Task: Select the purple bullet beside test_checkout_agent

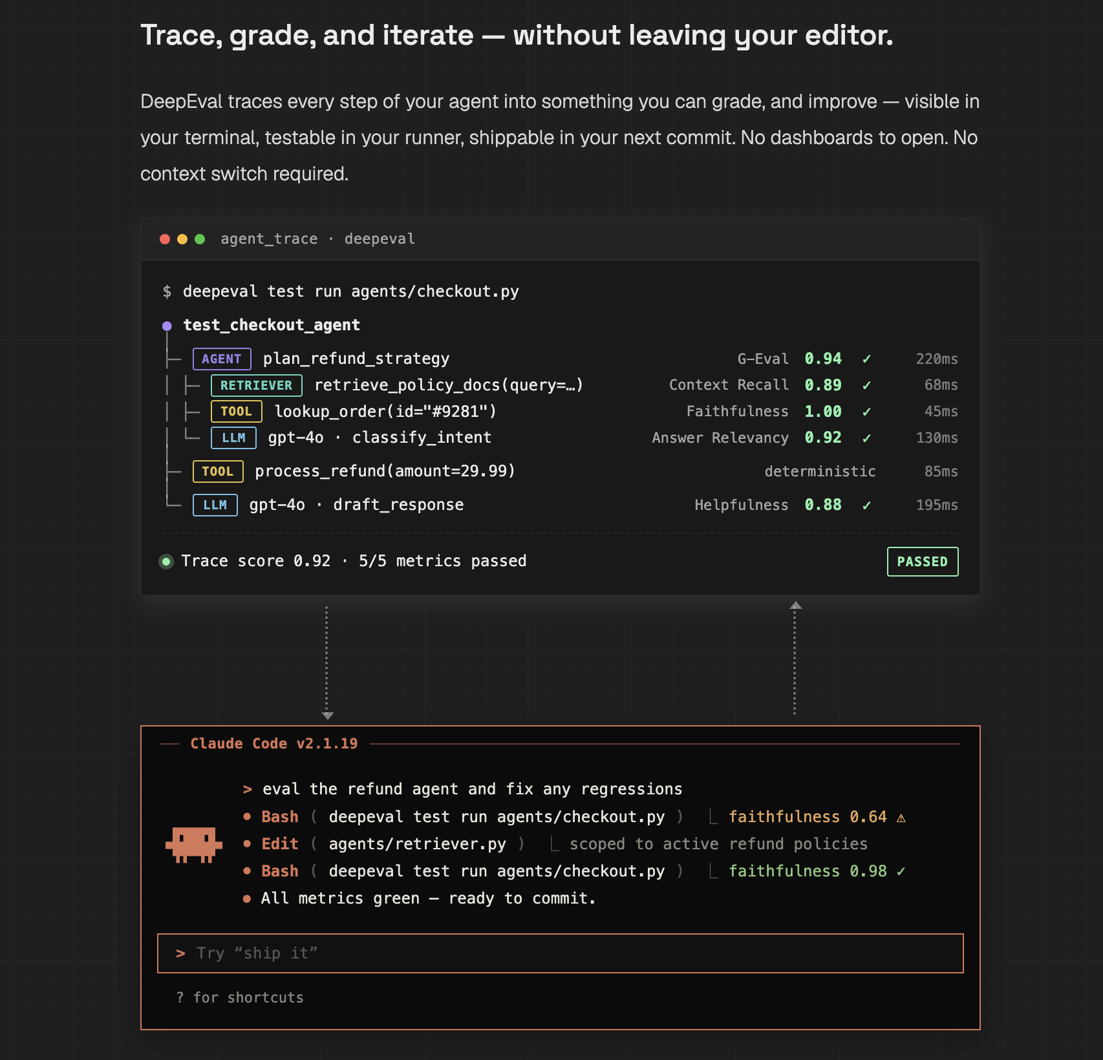Action: point(167,326)
